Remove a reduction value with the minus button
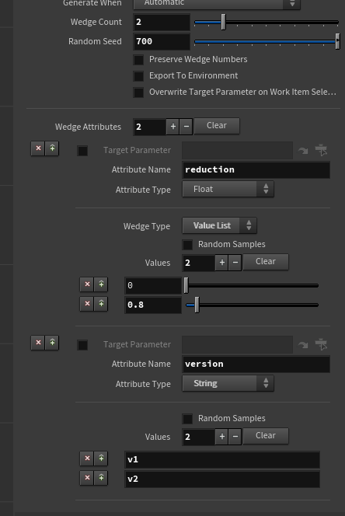This screenshot has height=516, width=345. [235, 263]
